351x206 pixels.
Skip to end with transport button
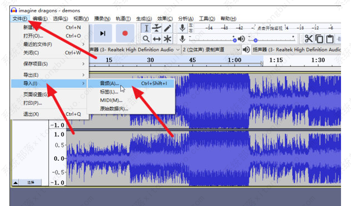point(103,33)
